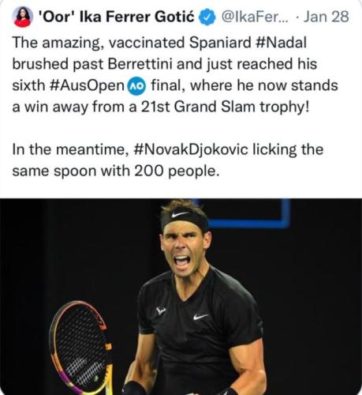Image resolution: width=362 pixels, height=395 pixels.
Task: Enlarge the attached tennis player photo
Action: pos(181,297)
